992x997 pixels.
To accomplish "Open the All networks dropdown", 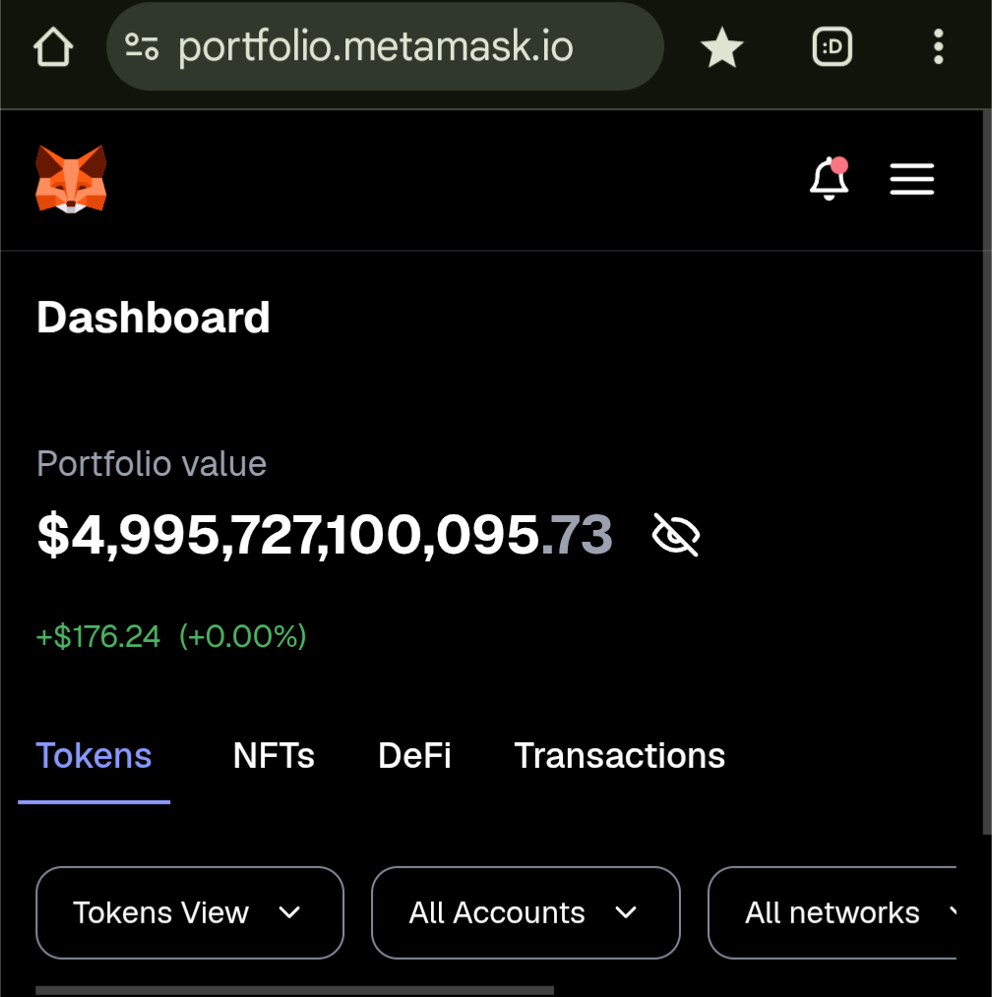I will click(833, 912).
